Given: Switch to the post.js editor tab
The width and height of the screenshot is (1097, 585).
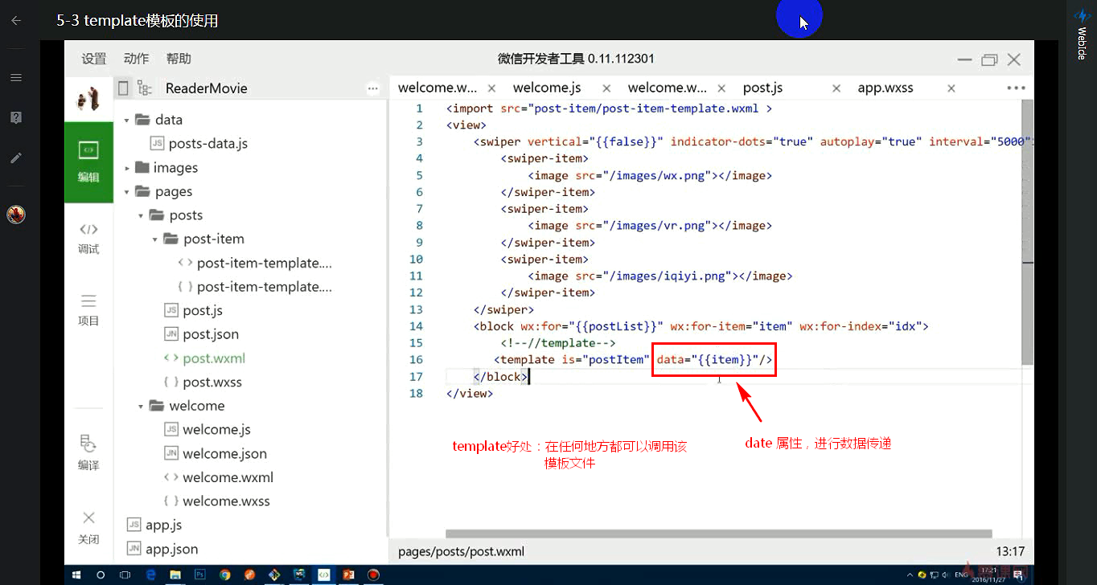Looking at the screenshot, I should coord(762,88).
